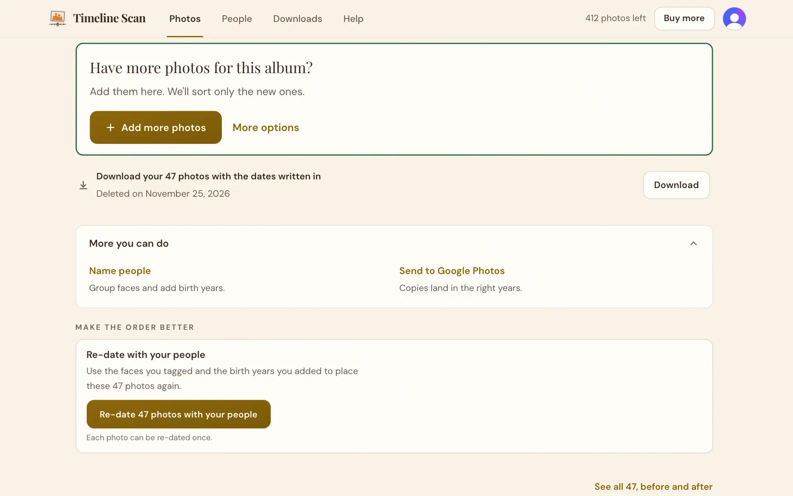Open the Name people link
Viewport: 793px width, 496px height.
(x=120, y=271)
